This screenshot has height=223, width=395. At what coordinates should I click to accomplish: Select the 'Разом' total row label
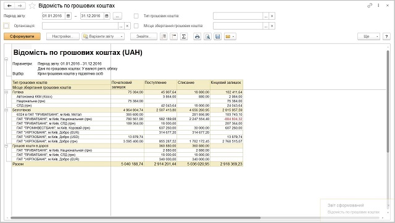[x=18, y=164]
